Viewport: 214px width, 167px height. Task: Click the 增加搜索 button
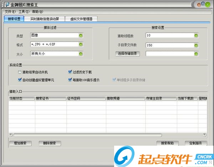click(20, 143)
